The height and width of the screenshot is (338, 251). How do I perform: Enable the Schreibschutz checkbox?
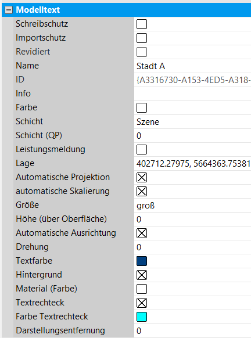coord(142,24)
